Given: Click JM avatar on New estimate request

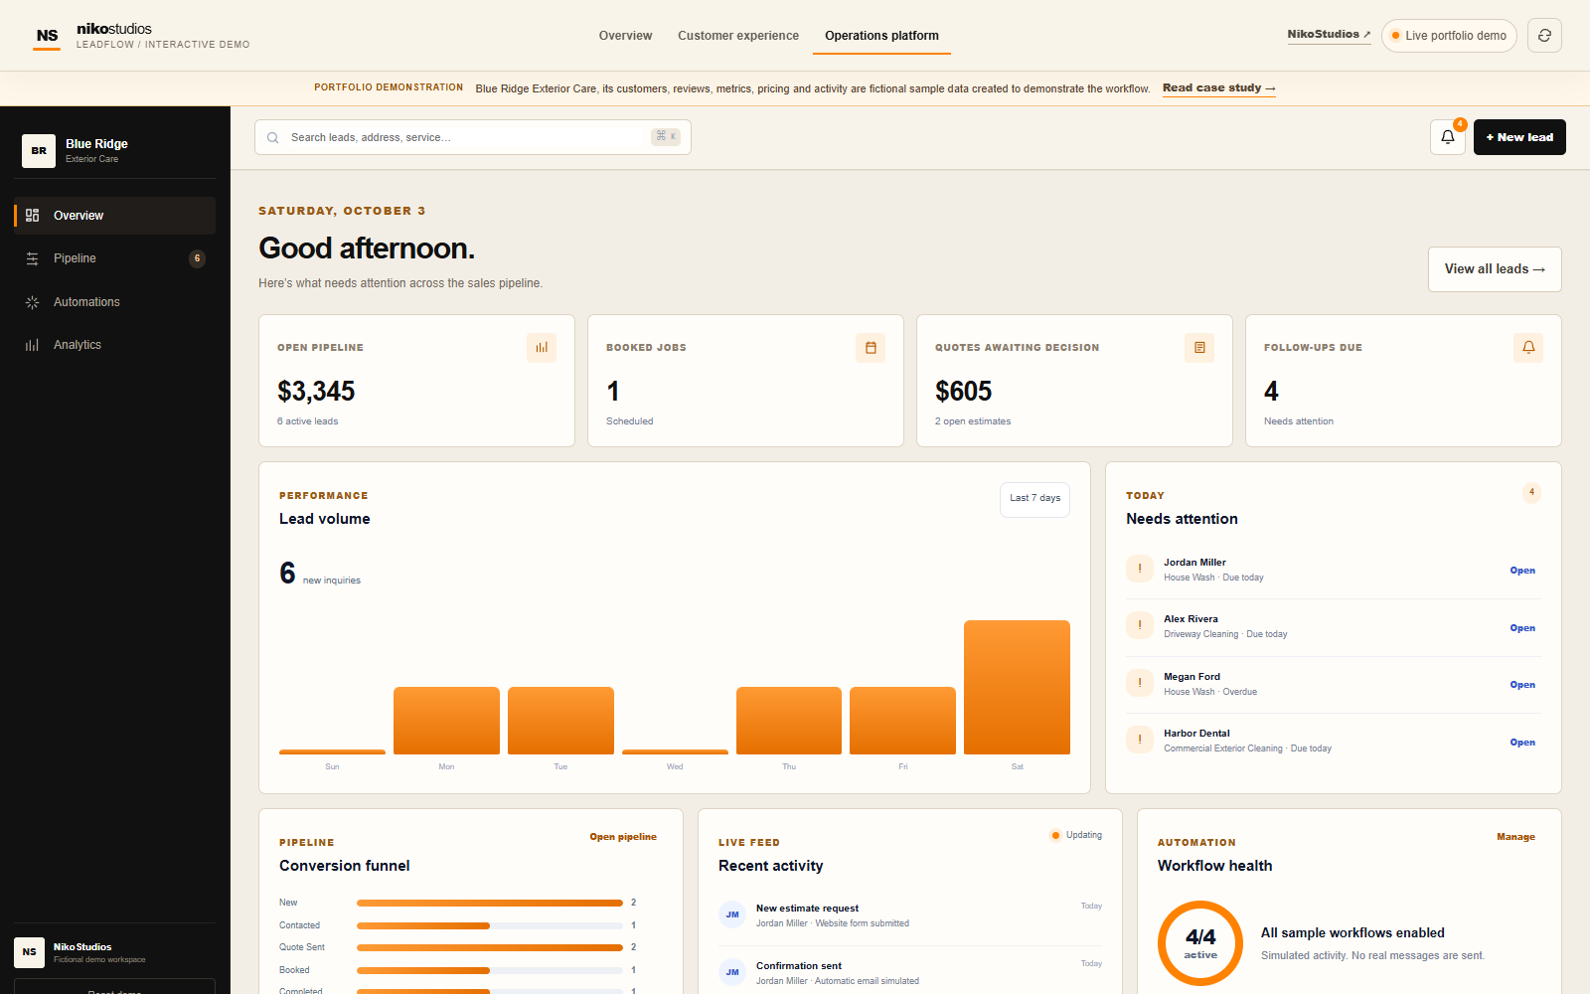Looking at the screenshot, I should (732, 914).
